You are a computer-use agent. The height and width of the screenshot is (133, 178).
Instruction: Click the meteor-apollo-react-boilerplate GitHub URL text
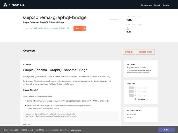pos(59,107)
